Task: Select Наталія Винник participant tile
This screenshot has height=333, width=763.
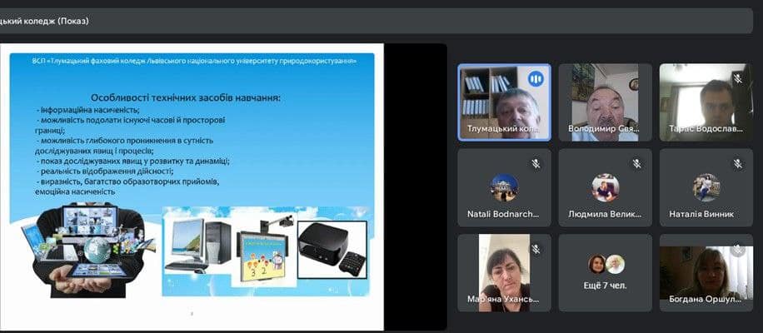Action: 706,187
